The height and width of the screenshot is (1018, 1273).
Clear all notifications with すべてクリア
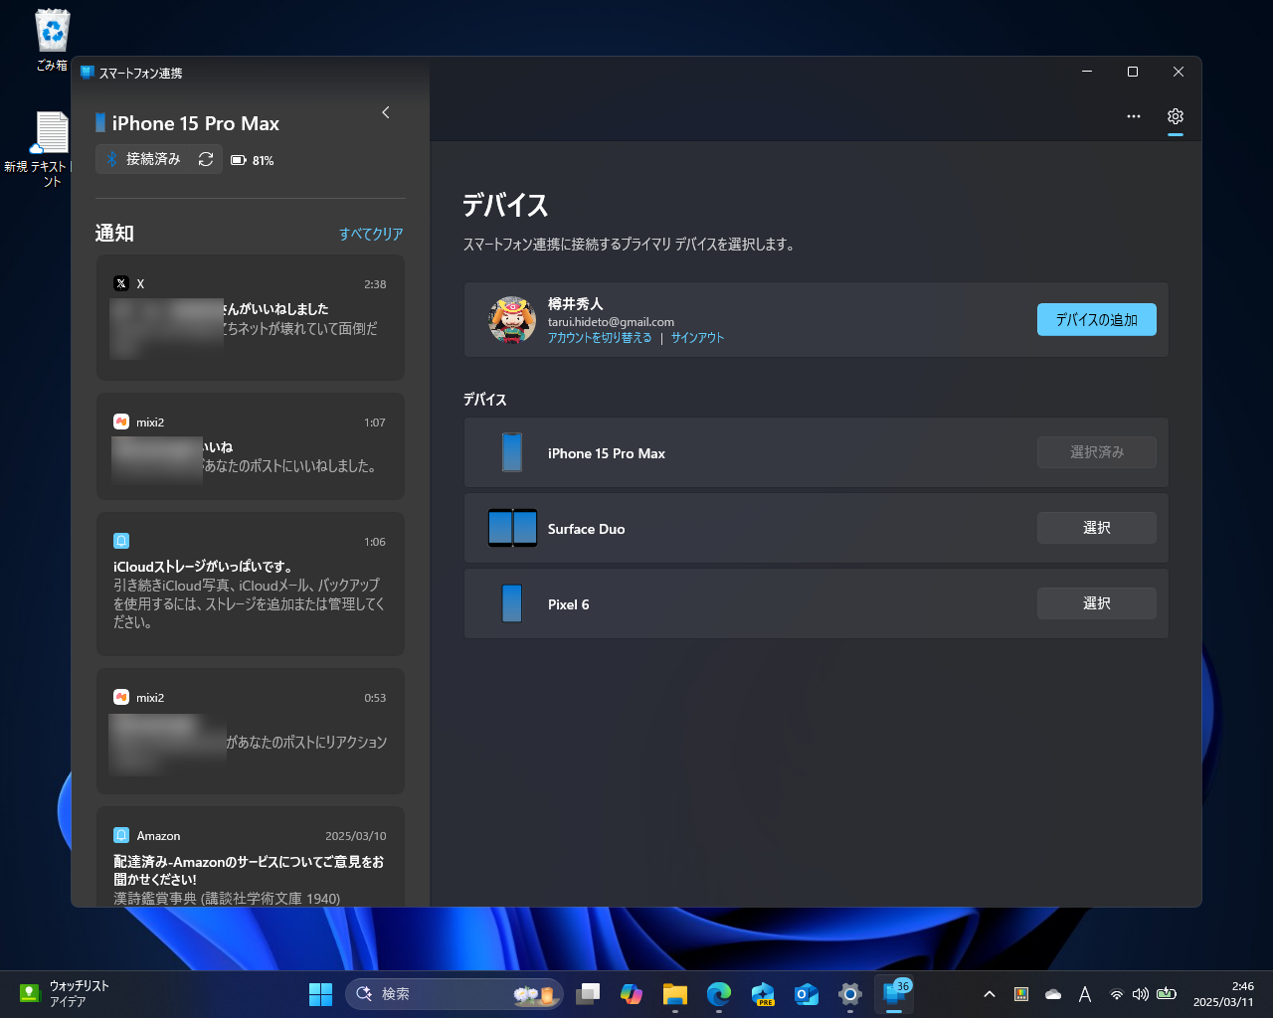[x=371, y=234]
